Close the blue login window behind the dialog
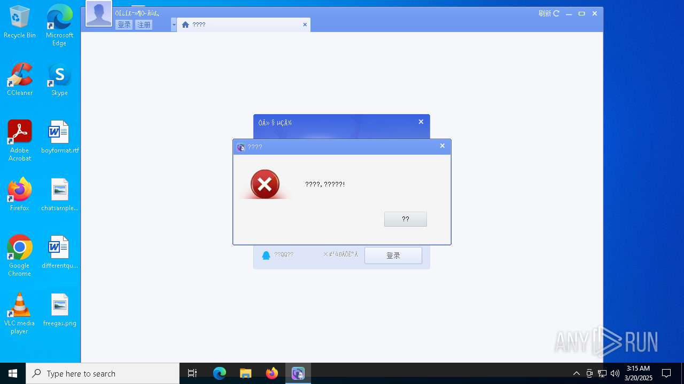 [421, 122]
